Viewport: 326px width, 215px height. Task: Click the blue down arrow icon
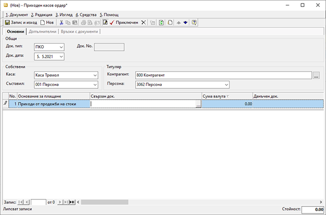(x=185, y=23)
